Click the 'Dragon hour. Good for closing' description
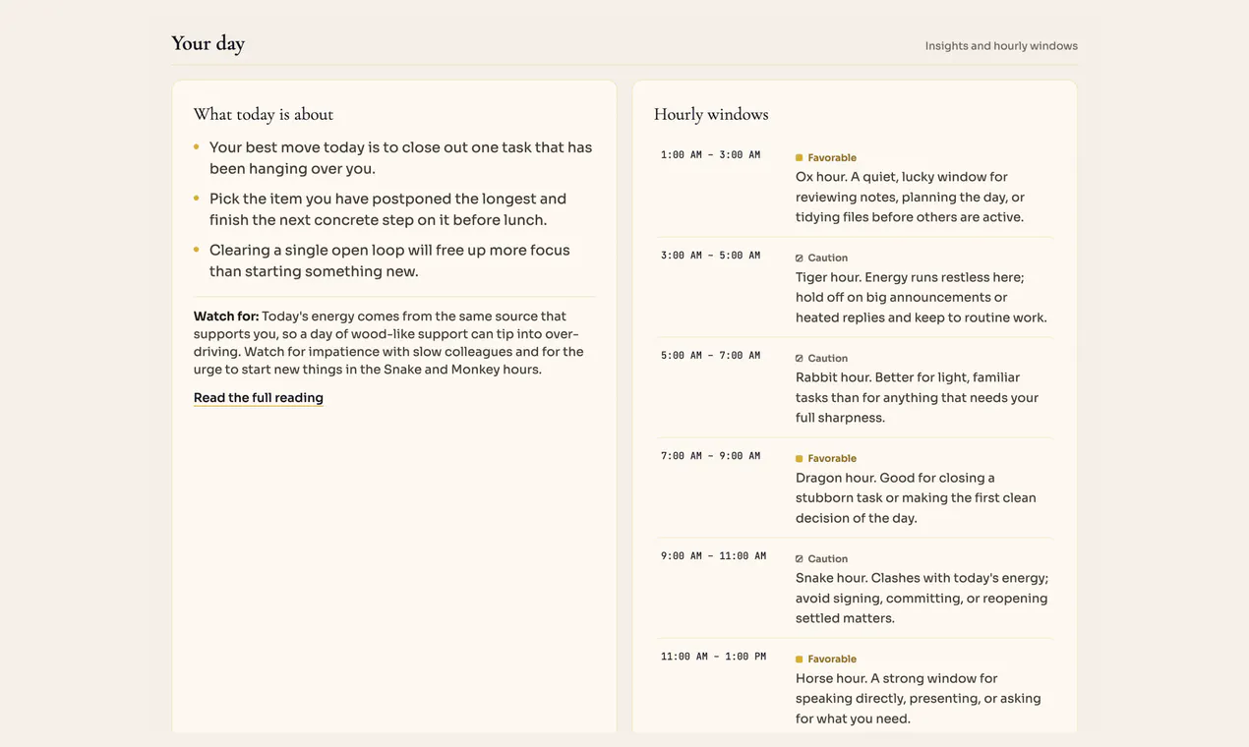Screen dimensions: 1249x747 tap(916, 498)
